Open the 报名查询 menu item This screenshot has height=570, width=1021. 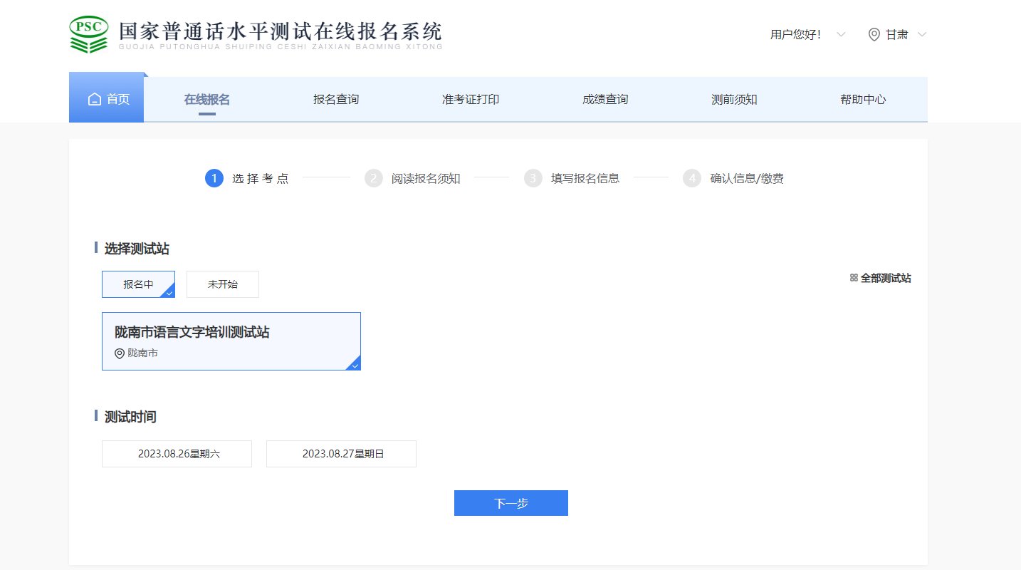point(336,100)
